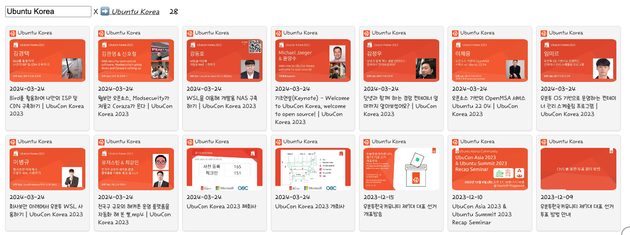Open thumbnail of 임미르 container scheduling talk

578,61
